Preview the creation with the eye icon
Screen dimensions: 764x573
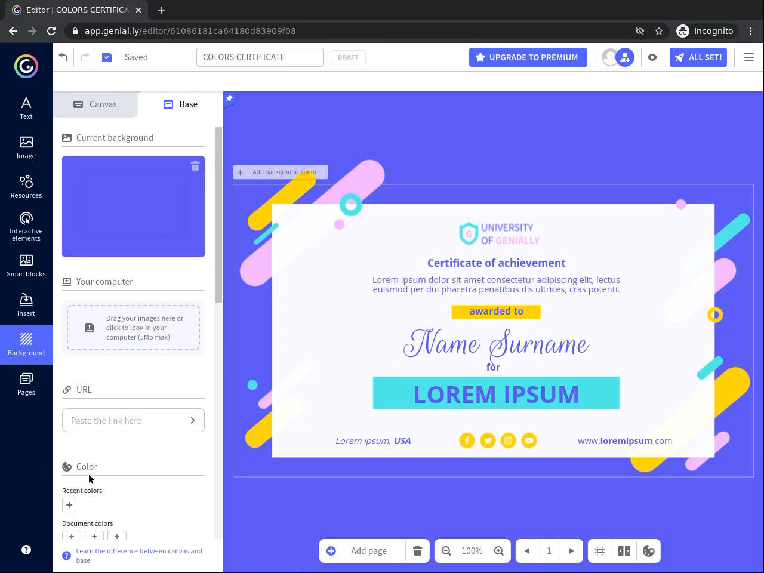(x=652, y=57)
